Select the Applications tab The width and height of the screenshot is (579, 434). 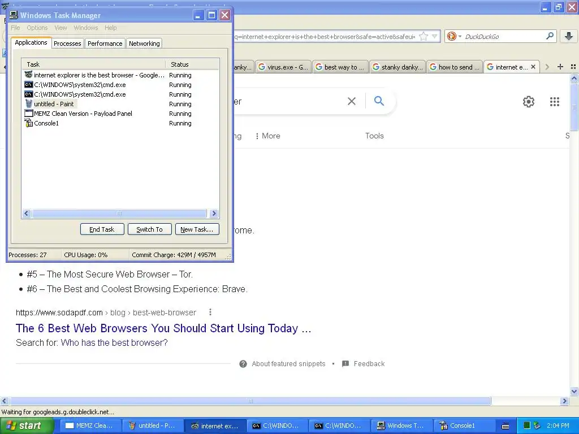click(31, 43)
